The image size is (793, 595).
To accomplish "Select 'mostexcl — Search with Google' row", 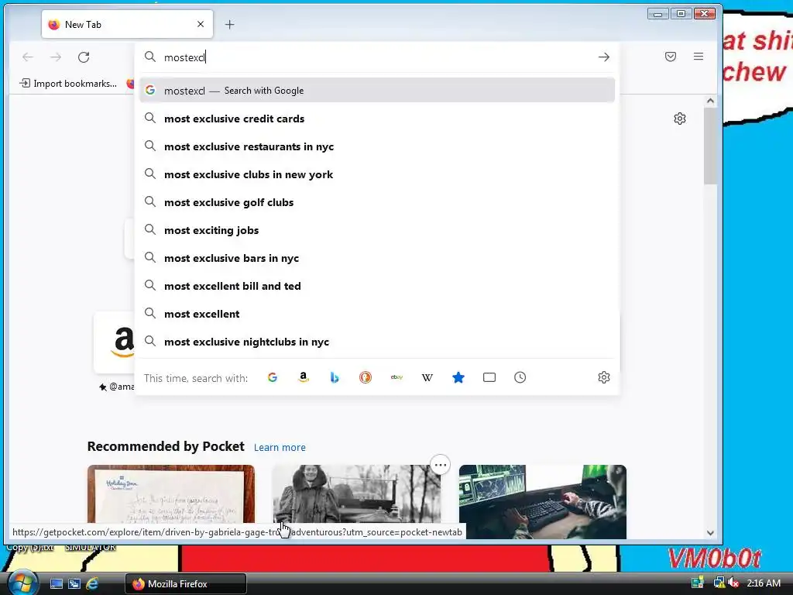I will click(x=377, y=91).
